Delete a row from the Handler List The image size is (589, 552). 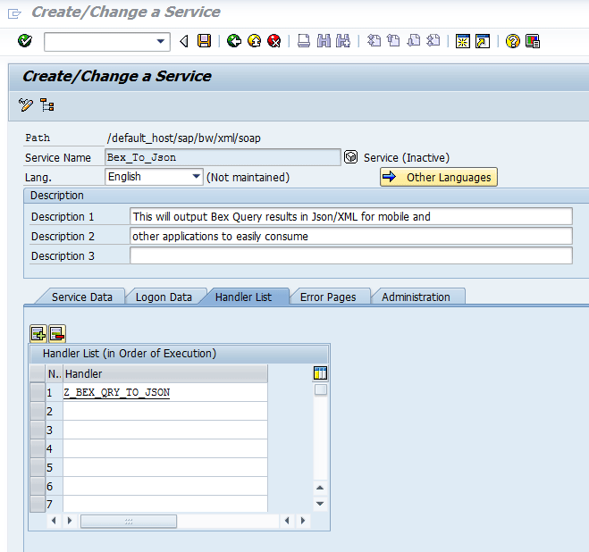click(x=56, y=333)
